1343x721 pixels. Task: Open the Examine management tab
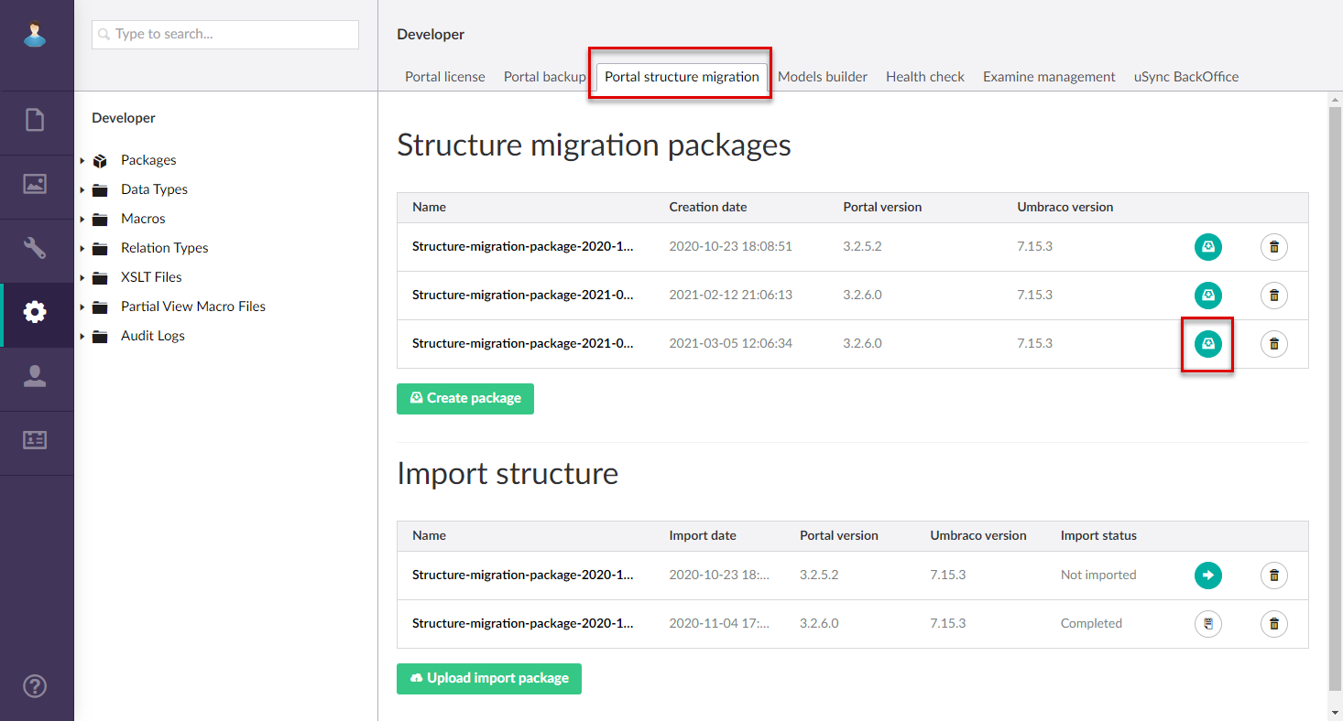click(1049, 77)
